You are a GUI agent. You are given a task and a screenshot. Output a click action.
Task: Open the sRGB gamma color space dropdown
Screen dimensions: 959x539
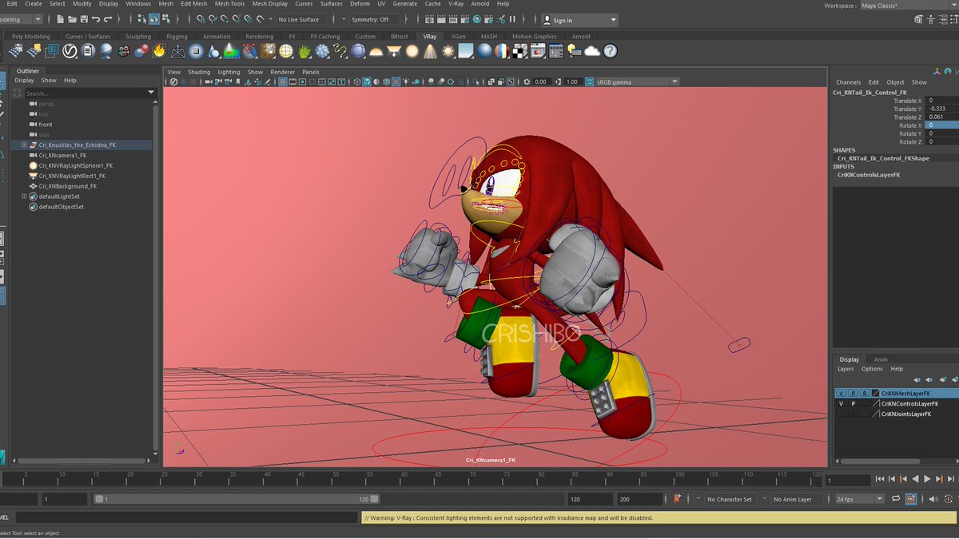(x=637, y=81)
